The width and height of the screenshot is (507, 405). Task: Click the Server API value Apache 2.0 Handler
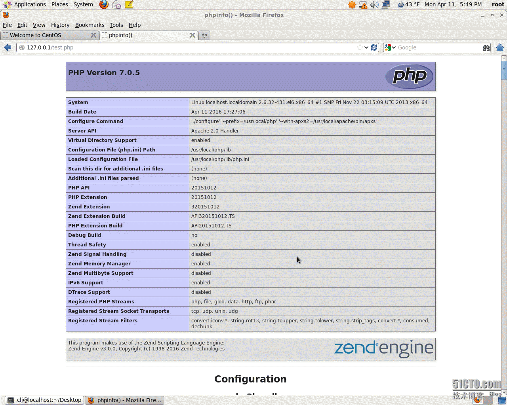coord(215,131)
